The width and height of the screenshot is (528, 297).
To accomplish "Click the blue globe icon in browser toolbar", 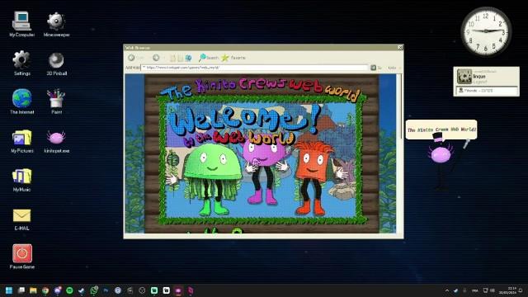I will (x=188, y=58).
